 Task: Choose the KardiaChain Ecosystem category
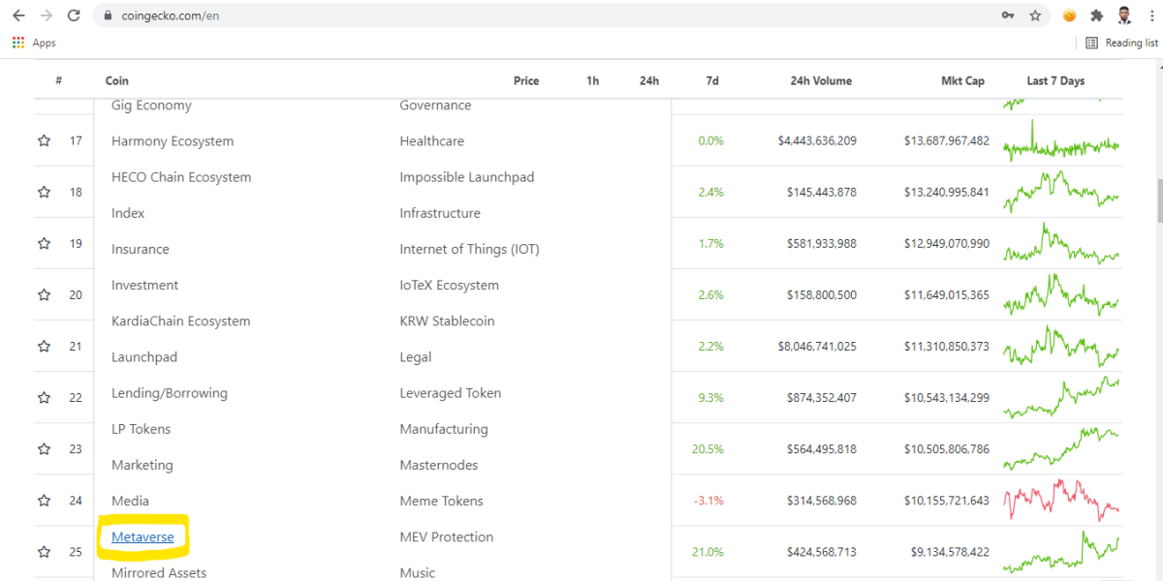(x=180, y=321)
